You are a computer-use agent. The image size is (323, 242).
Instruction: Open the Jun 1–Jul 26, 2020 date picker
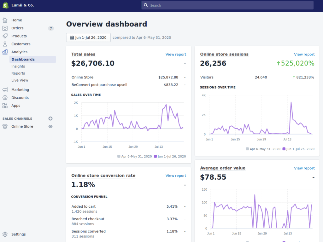pyautogui.click(x=88, y=37)
